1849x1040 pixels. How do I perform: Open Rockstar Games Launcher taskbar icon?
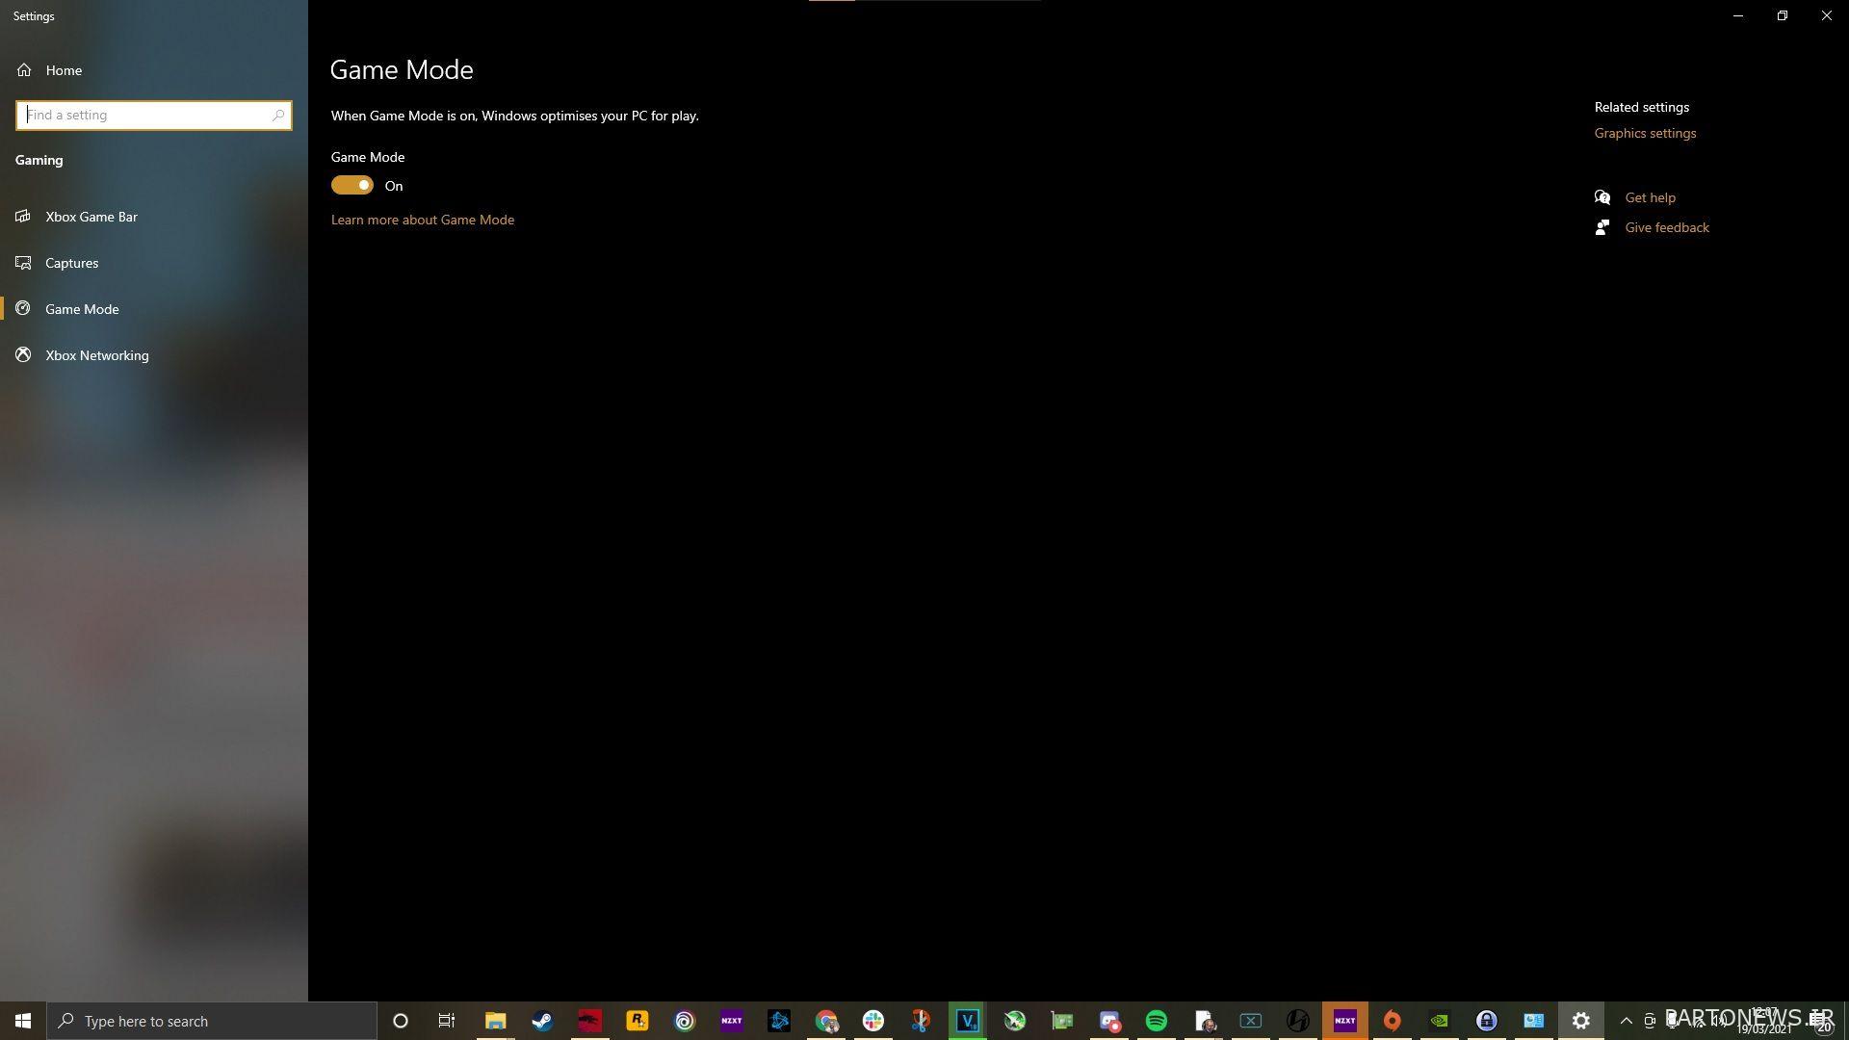click(x=637, y=1021)
